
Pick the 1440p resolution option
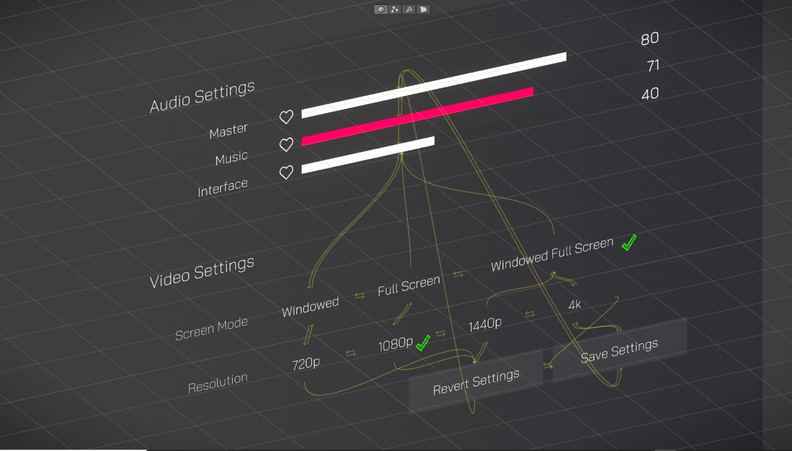tap(485, 325)
